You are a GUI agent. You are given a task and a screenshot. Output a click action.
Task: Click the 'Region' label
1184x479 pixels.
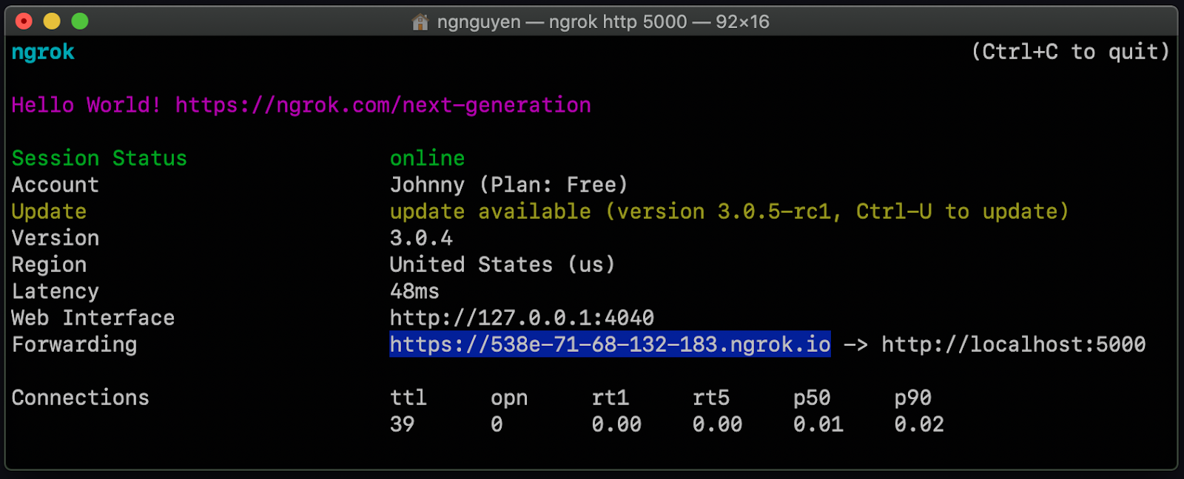click(x=49, y=265)
